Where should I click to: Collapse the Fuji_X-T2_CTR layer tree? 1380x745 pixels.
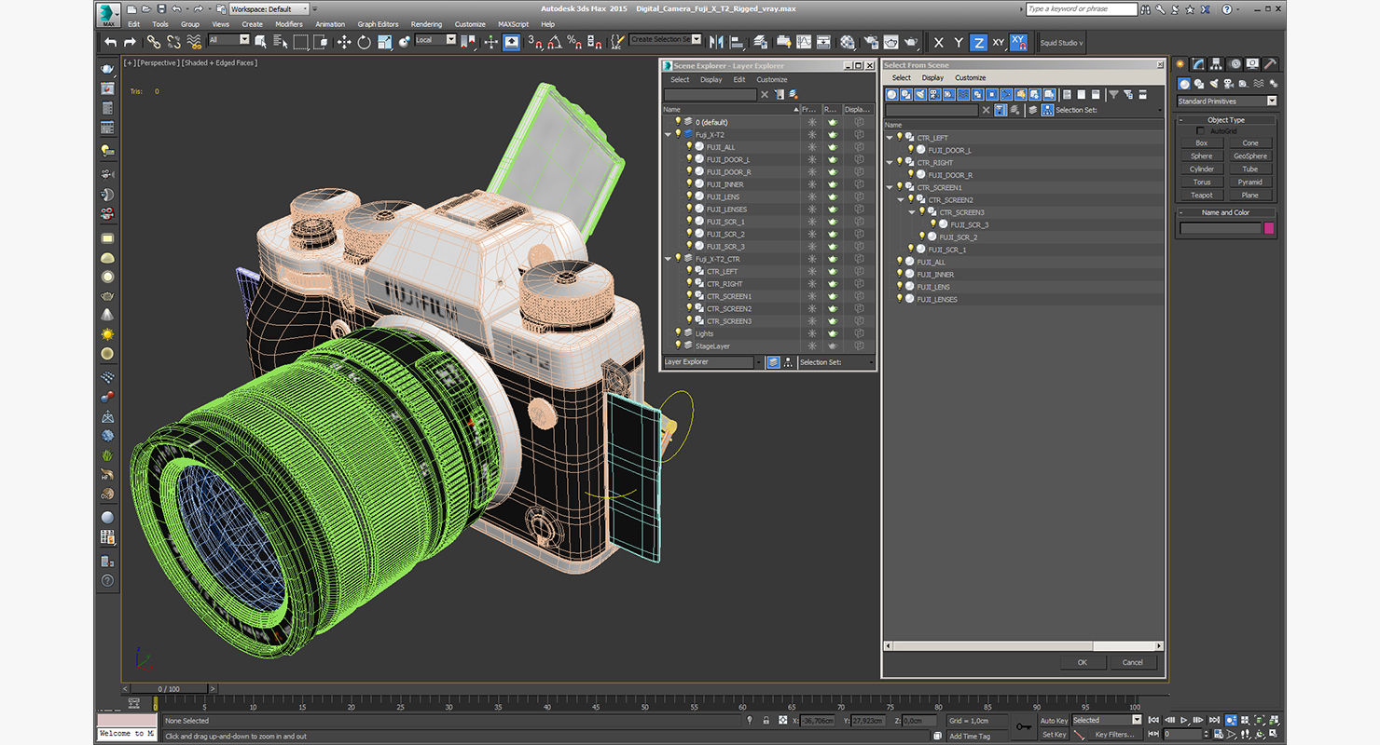668,259
